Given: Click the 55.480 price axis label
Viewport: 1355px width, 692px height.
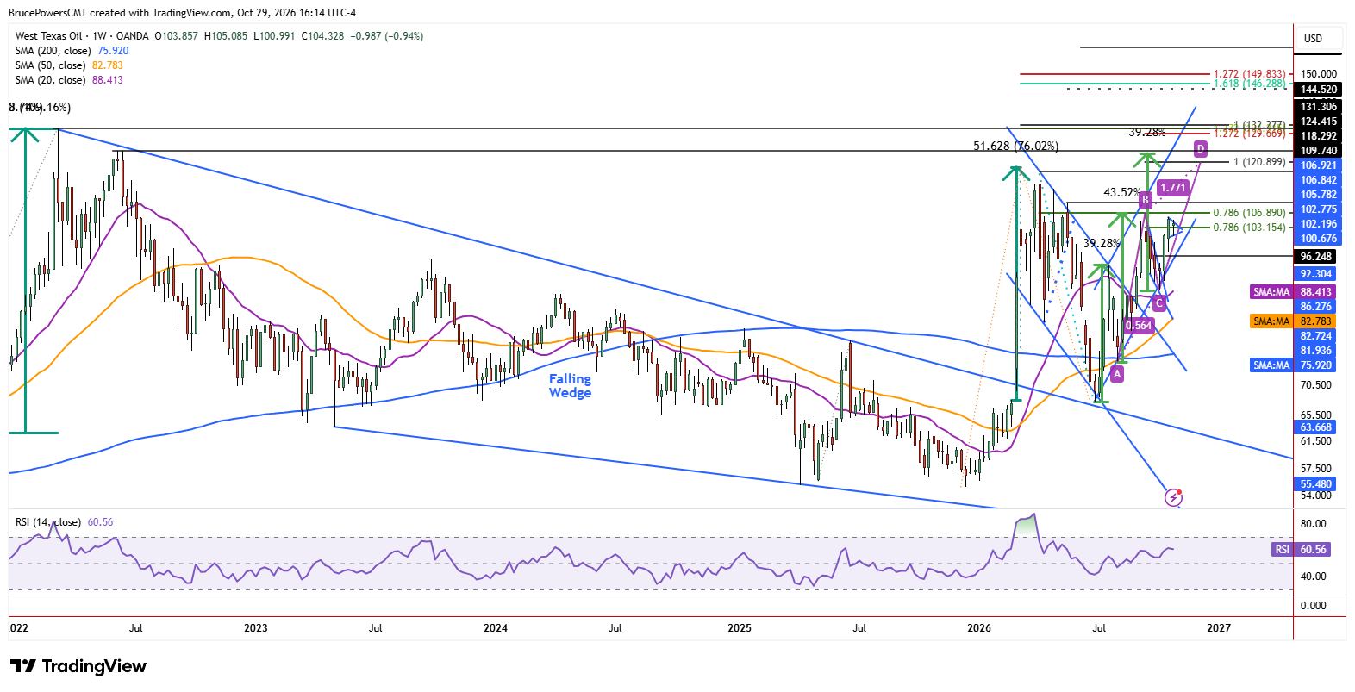Looking at the screenshot, I should coord(1316,484).
